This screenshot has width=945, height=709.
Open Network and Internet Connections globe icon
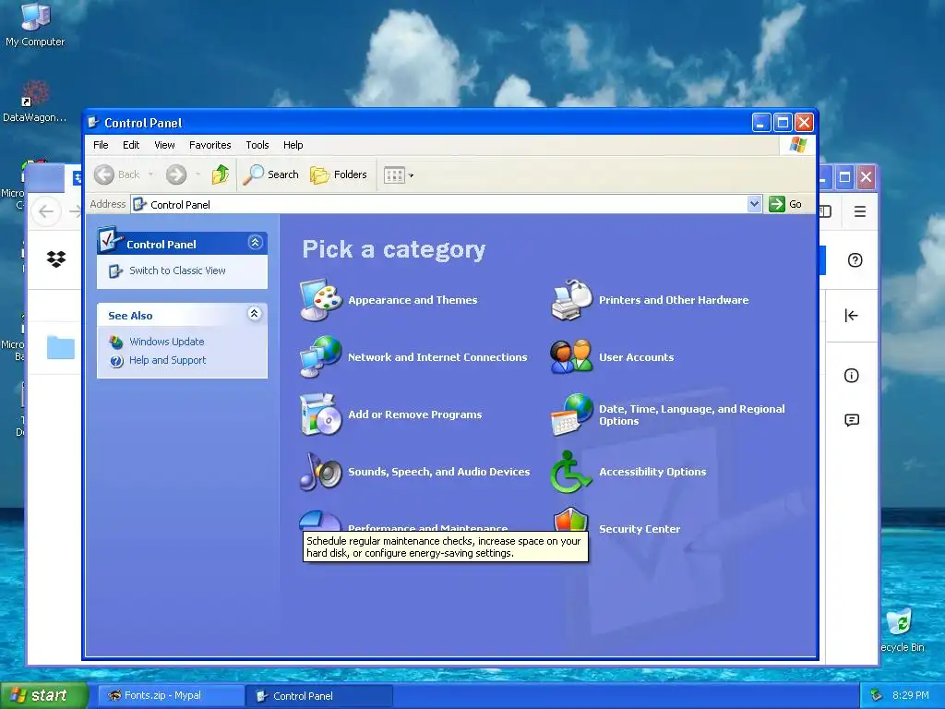click(x=321, y=357)
